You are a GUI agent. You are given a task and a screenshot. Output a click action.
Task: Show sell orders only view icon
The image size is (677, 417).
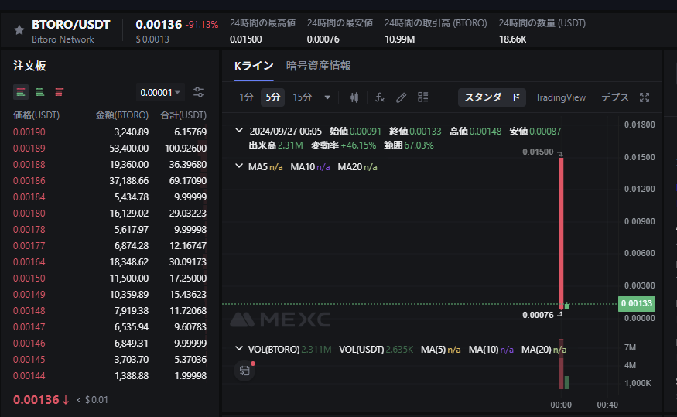point(59,92)
